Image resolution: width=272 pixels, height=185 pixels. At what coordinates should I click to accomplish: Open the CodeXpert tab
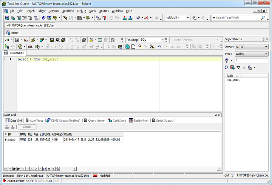click(117, 121)
